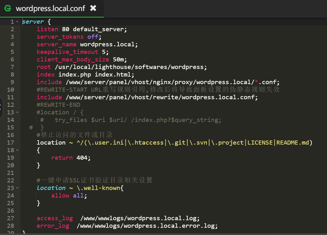Click line number 26 in the gutter

10,210
